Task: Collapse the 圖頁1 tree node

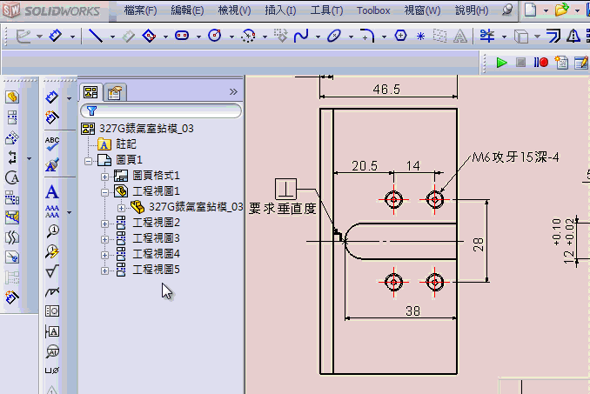Action: pos(89,161)
